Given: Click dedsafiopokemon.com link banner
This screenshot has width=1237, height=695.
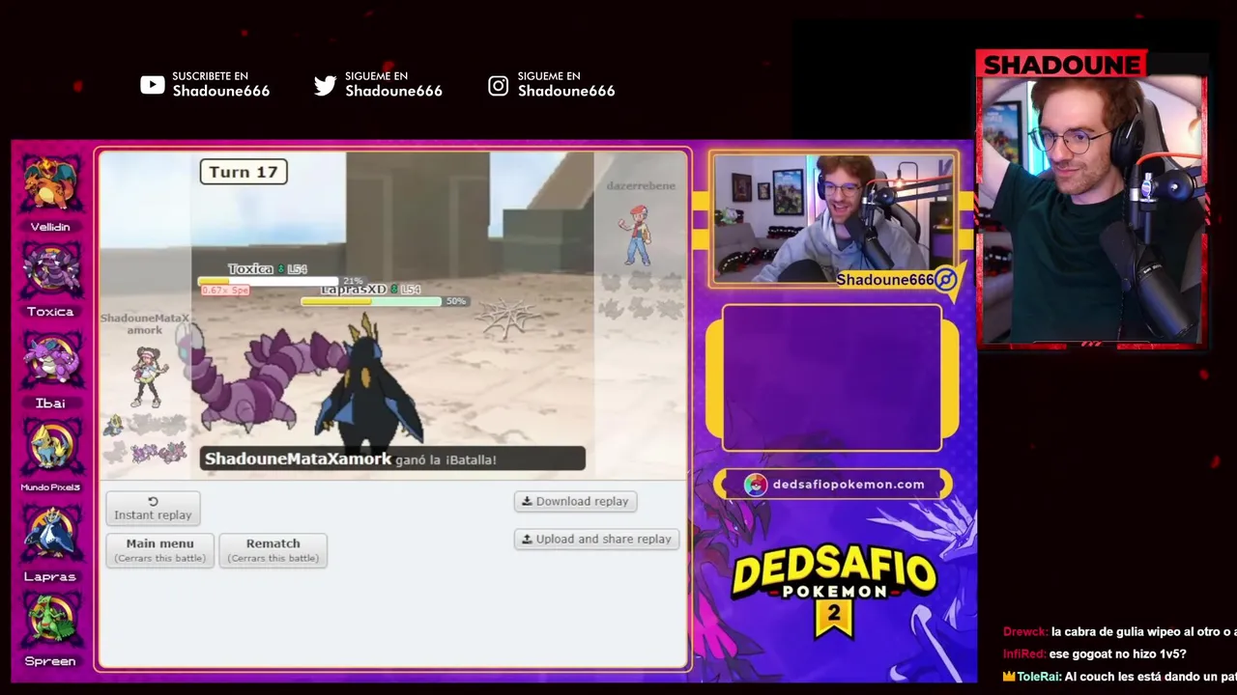Looking at the screenshot, I should 833,485.
